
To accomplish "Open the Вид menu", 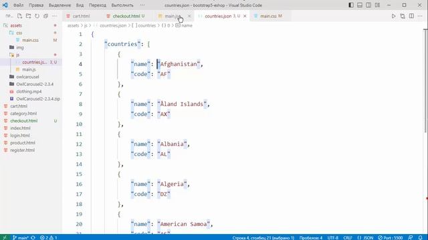I will coord(80,5).
